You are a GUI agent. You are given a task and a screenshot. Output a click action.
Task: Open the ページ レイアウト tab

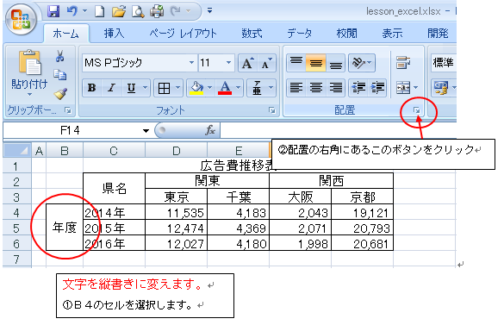click(184, 34)
